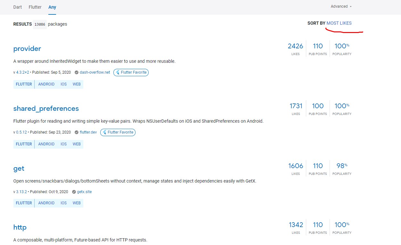The image size is (401, 245).
Task: Click the Flutter Favorite badge on shared_preferences
Action: point(118,132)
